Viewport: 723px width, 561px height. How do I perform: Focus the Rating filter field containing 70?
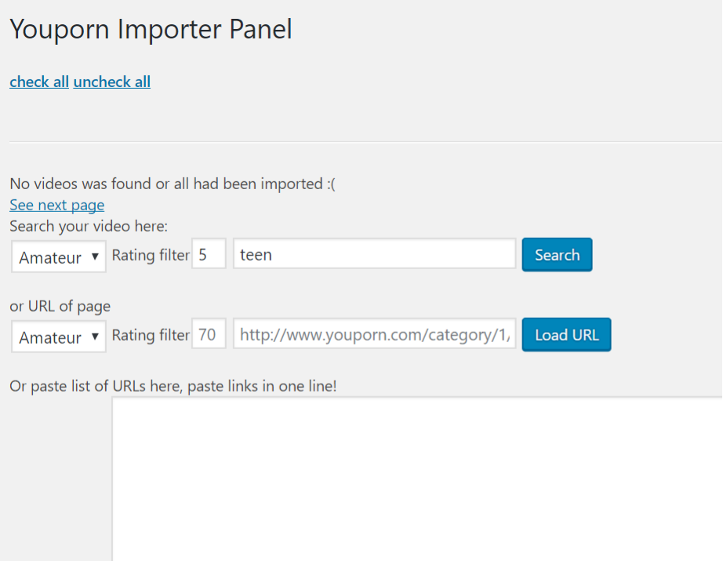tap(209, 334)
